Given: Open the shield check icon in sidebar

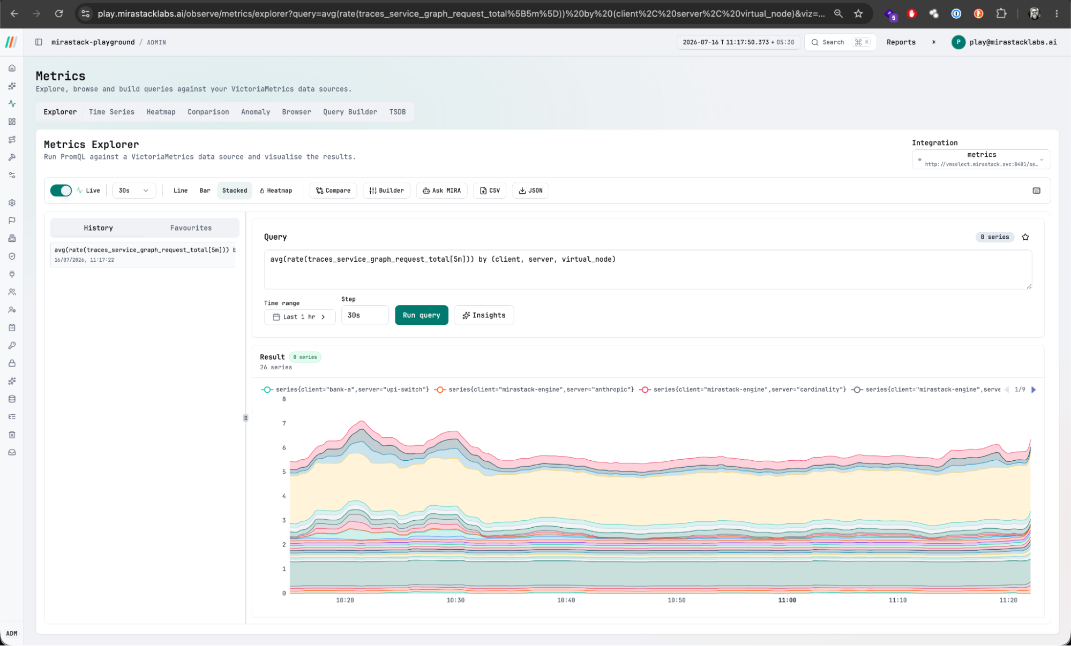Looking at the screenshot, I should coord(12,256).
